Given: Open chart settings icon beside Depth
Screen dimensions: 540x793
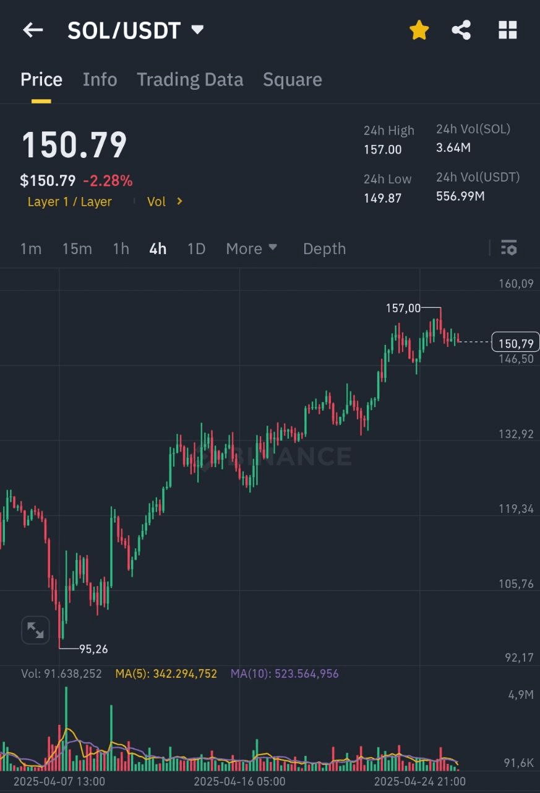Looking at the screenshot, I should 508,248.
